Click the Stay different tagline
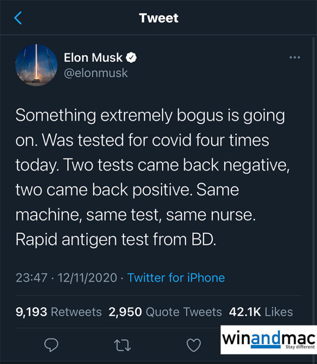This screenshot has width=317, height=364. pos(300,347)
